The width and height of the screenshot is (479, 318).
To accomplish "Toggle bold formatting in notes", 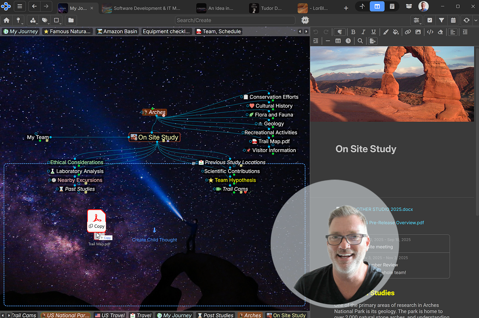I will [353, 32].
